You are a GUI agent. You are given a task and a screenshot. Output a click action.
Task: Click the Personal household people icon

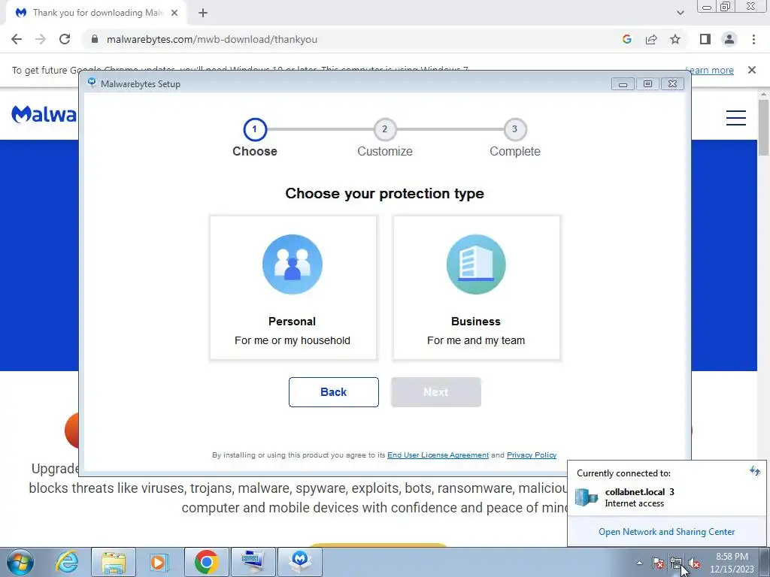tap(293, 264)
